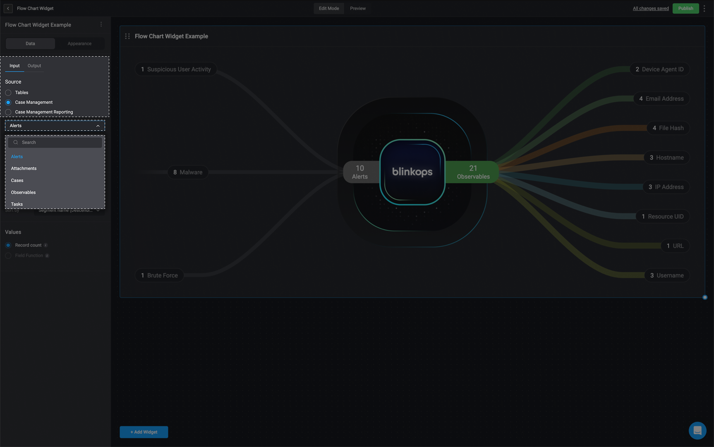Click the widget resize handle dot
The height and width of the screenshot is (447, 714).
coord(705,297)
